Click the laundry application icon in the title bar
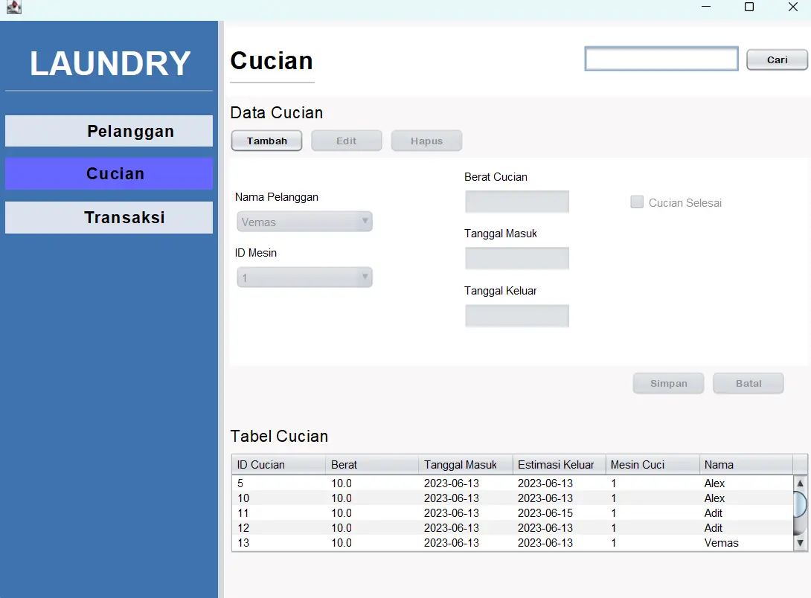Viewport: 811px width, 598px height. (x=13, y=7)
